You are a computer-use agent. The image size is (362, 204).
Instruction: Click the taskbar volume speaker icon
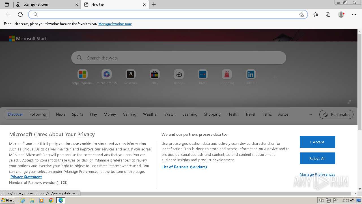(x=321, y=200)
